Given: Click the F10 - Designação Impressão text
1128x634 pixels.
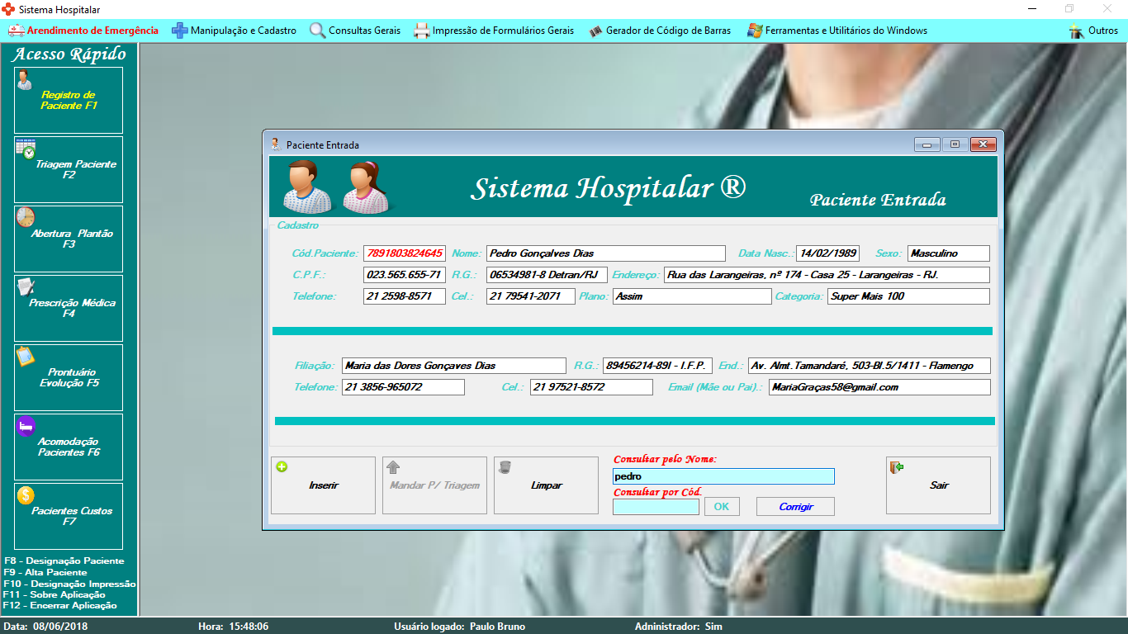Looking at the screenshot, I should coord(69,584).
